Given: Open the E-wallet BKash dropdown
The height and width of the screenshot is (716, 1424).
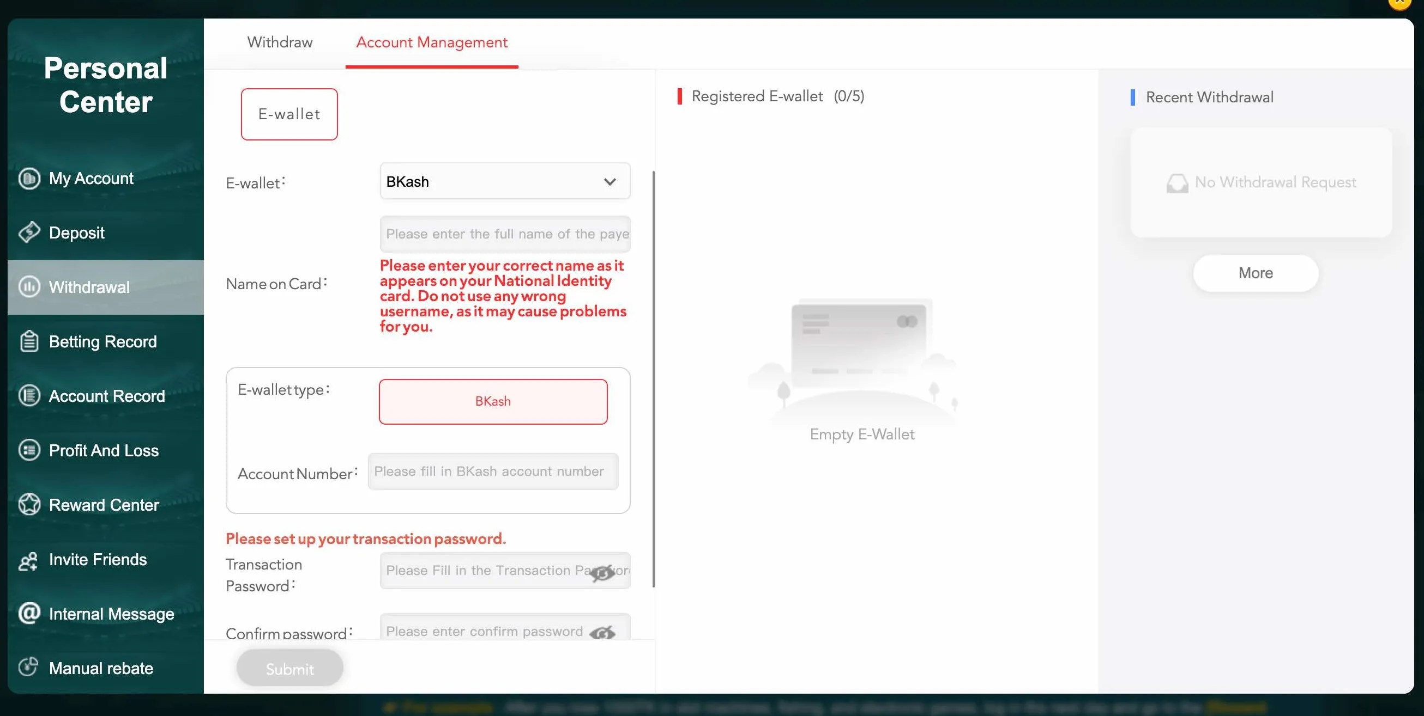Looking at the screenshot, I should pos(505,181).
